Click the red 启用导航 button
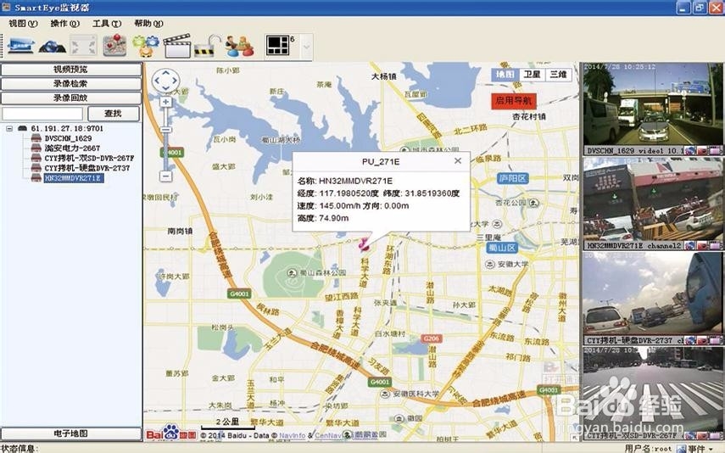Viewport: 725px width, 453px height. click(x=513, y=101)
